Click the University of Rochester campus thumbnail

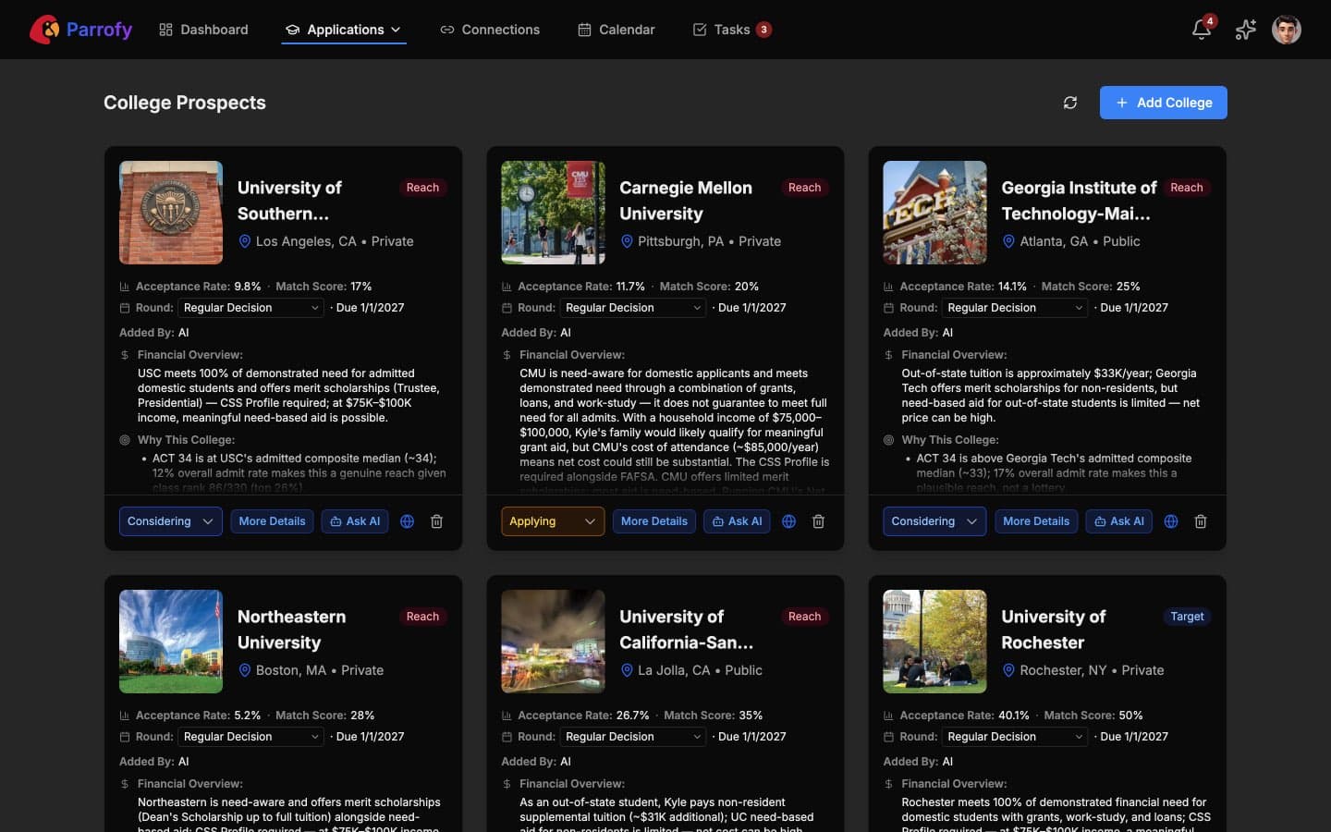[934, 642]
